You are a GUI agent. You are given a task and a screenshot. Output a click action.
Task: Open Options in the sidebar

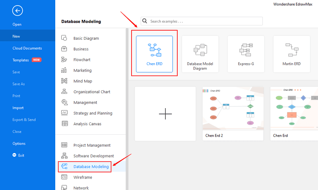19,143
